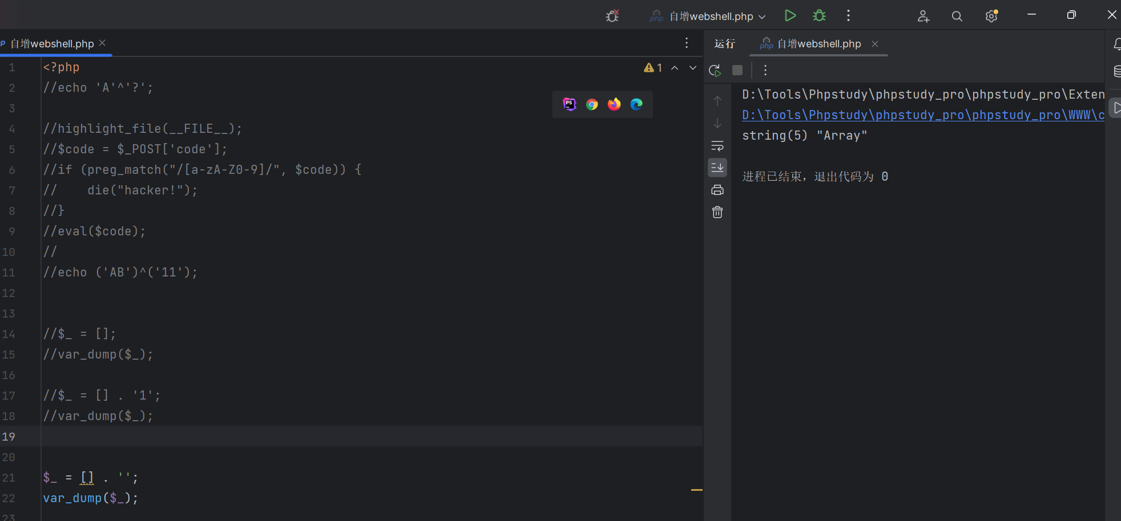Viewport: 1121px width, 521px height.
Task: Open Code With Me user icon
Action: [923, 16]
